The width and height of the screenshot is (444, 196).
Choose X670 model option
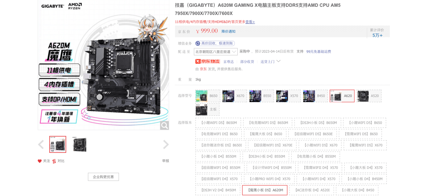(x=235, y=96)
